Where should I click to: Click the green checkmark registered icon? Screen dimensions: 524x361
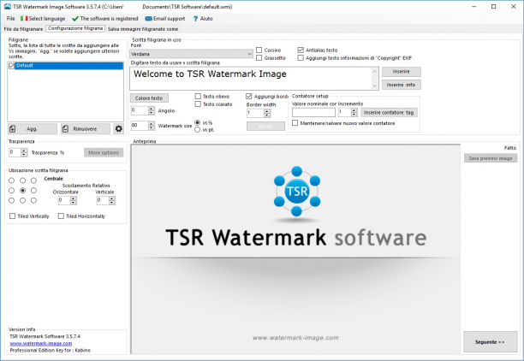(x=75, y=19)
